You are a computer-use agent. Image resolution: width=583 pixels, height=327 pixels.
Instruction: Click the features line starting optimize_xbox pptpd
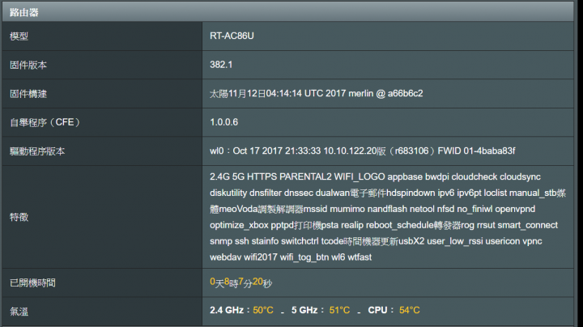click(384, 225)
